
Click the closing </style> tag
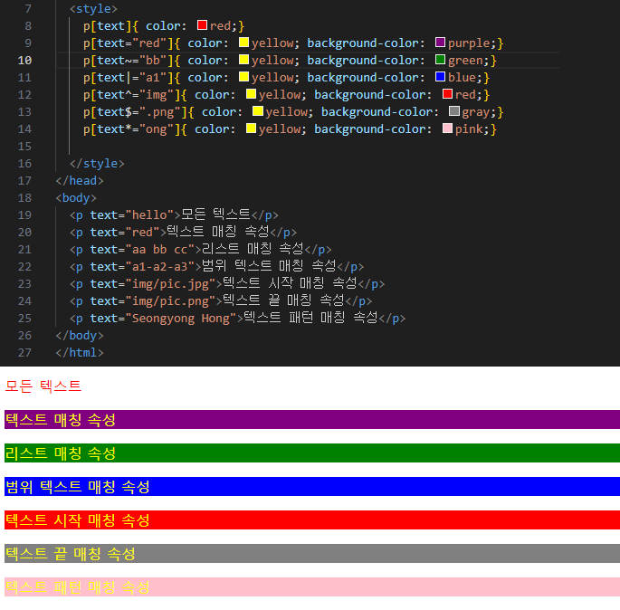[x=97, y=164]
